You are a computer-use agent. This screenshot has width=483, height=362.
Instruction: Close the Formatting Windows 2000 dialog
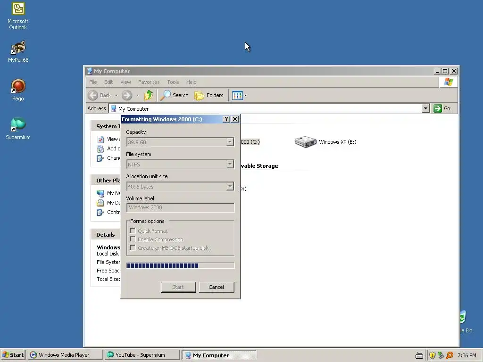coord(235,119)
